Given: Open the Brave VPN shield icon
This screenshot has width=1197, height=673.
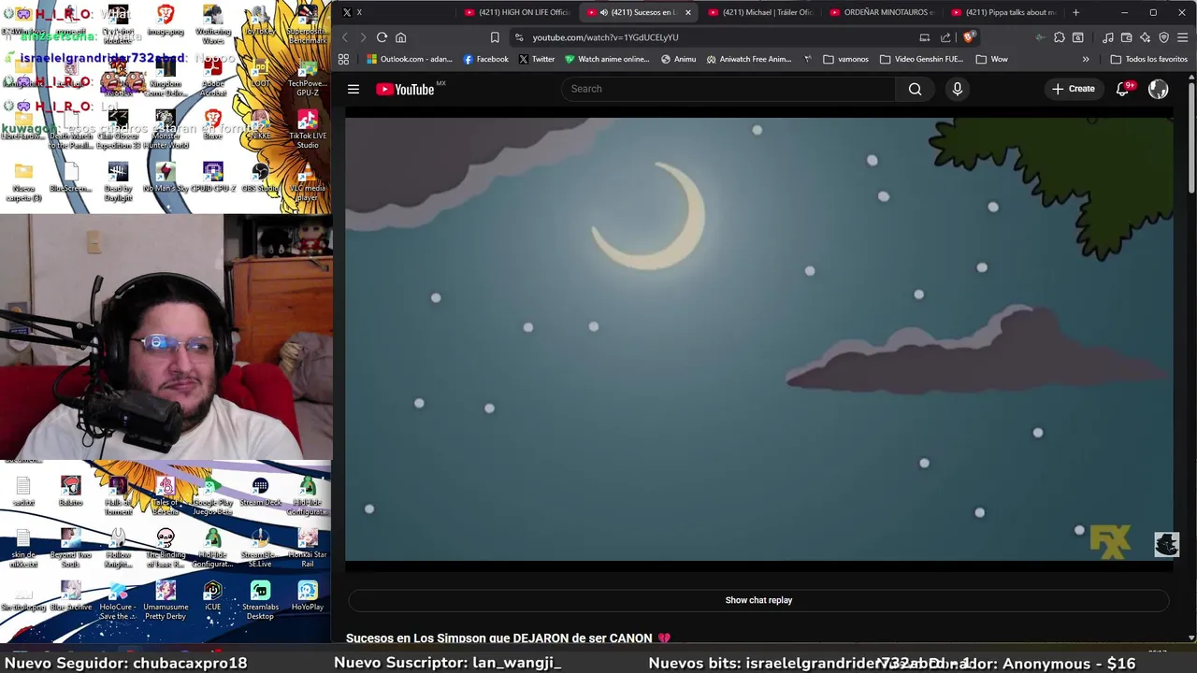Looking at the screenshot, I should 1163,37.
